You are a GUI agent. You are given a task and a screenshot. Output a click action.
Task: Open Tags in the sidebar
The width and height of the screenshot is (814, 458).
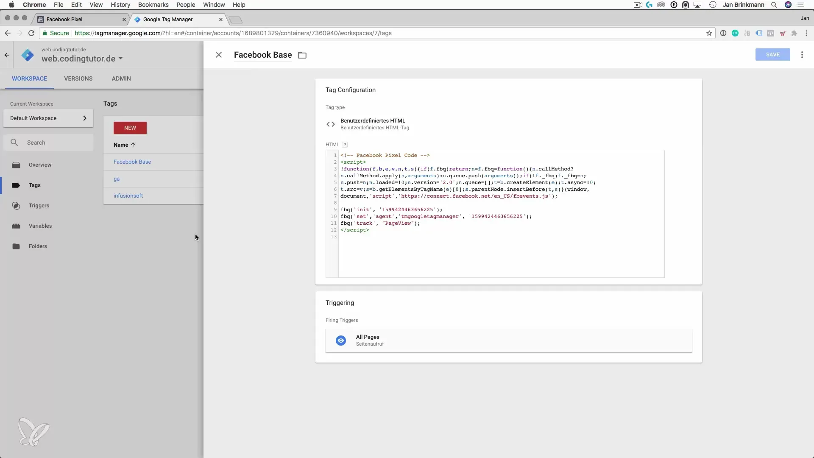(35, 185)
